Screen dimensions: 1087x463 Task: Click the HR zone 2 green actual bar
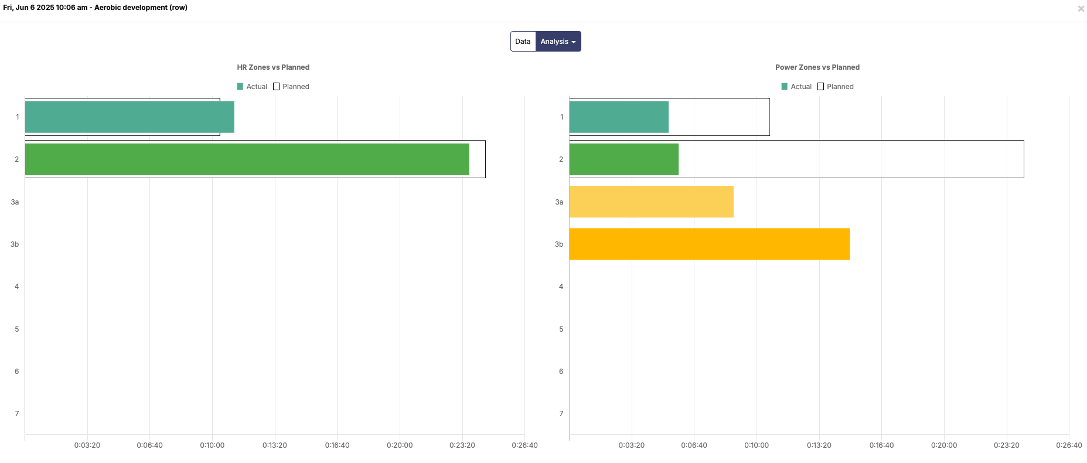click(246, 159)
